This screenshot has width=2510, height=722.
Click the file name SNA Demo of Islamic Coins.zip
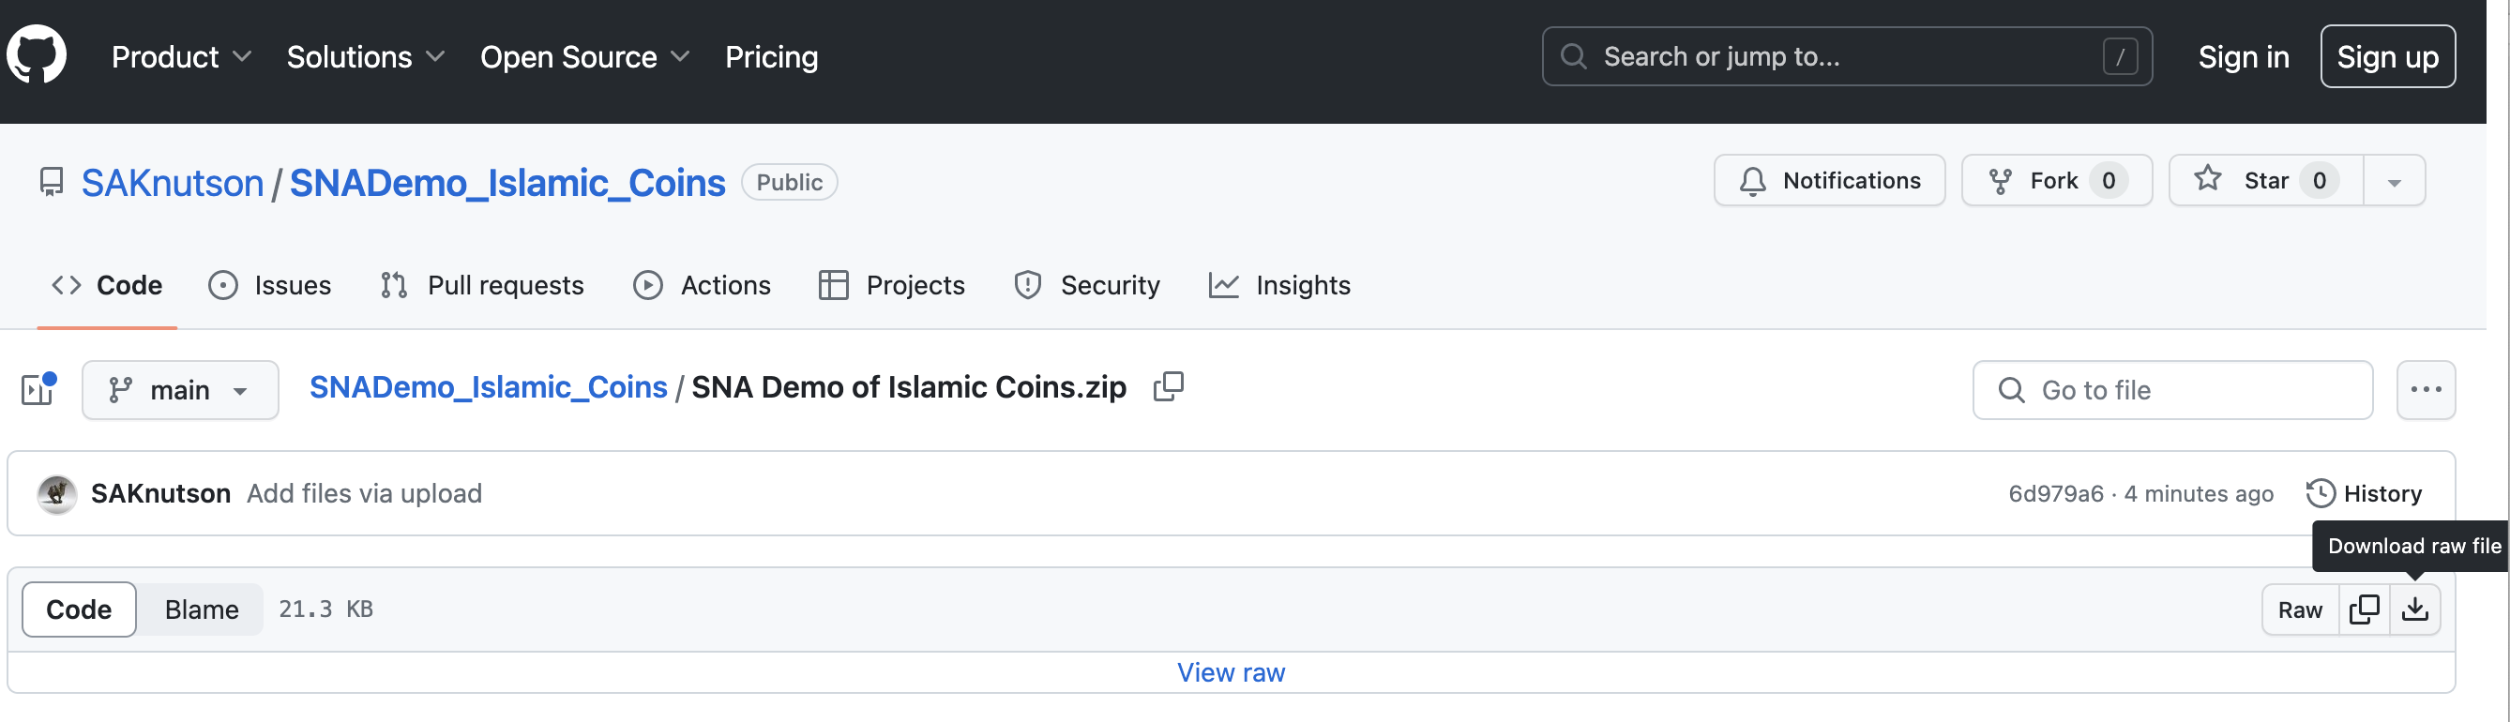coord(908,387)
